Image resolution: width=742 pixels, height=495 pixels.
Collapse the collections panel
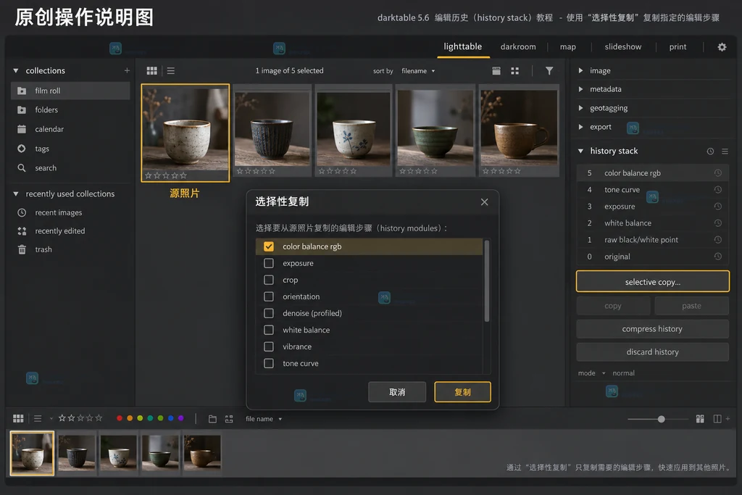(x=16, y=70)
